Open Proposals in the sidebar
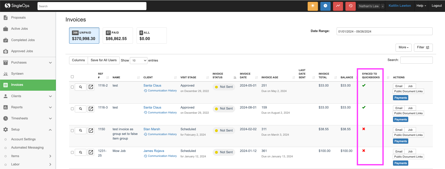 point(18,18)
